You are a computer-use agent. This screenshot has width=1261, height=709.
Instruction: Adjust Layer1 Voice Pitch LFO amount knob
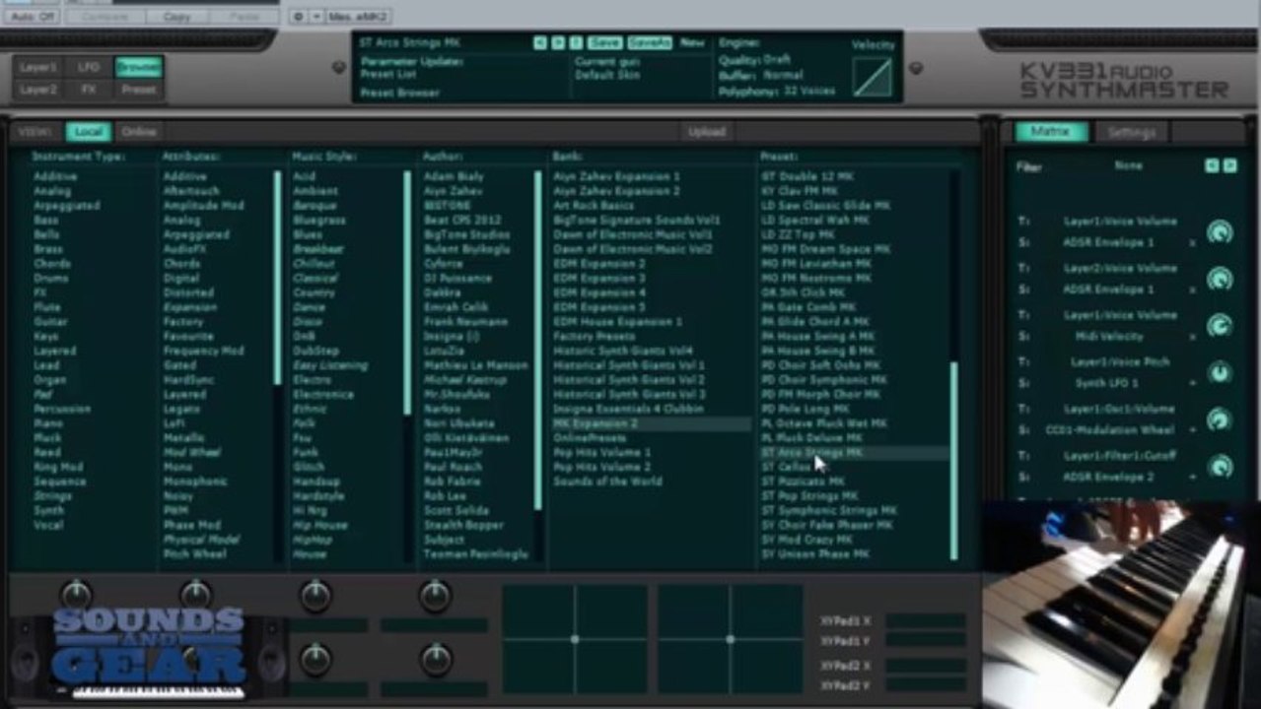coord(1220,373)
